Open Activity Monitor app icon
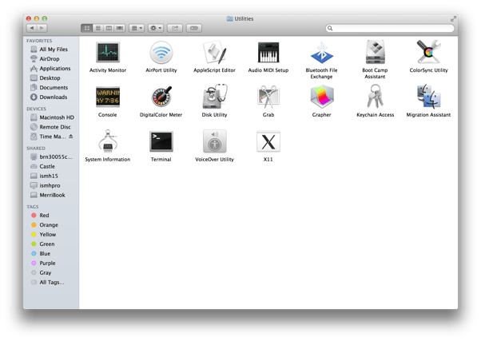The height and width of the screenshot is (341, 481). point(108,53)
